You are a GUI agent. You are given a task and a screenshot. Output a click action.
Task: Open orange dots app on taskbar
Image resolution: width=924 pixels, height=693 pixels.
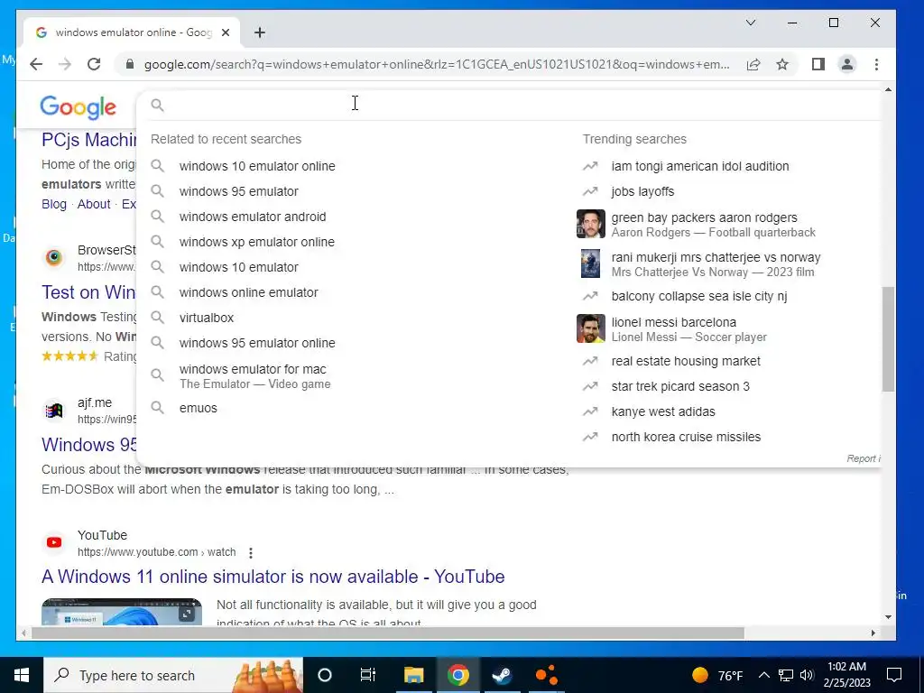[546, 675]
